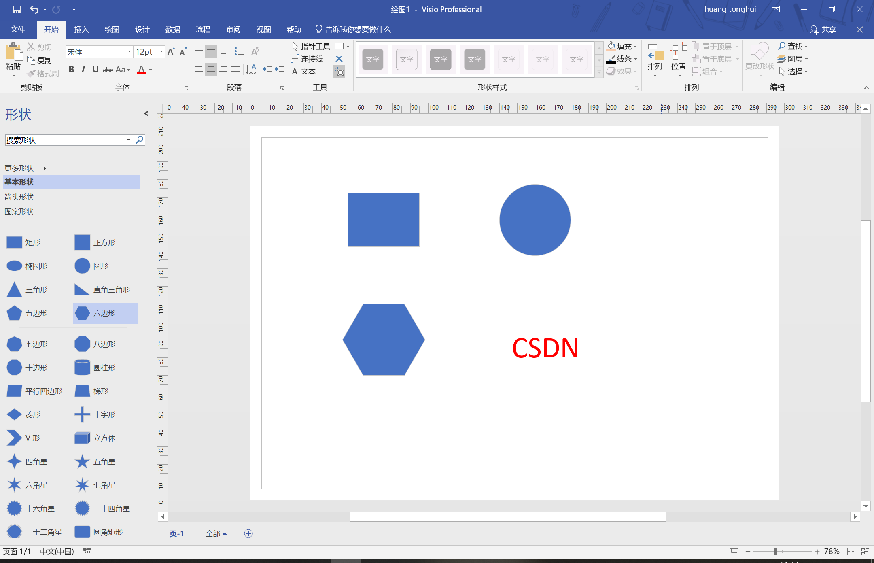The height and width of the screenshot is (563, 874).
Task: Click the save icon in title bar
Action: [x=17, y=9]
